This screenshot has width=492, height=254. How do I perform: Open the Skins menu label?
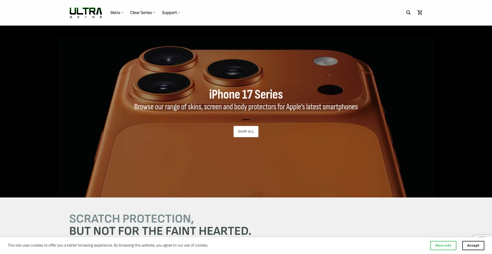(x=115, y=13)
